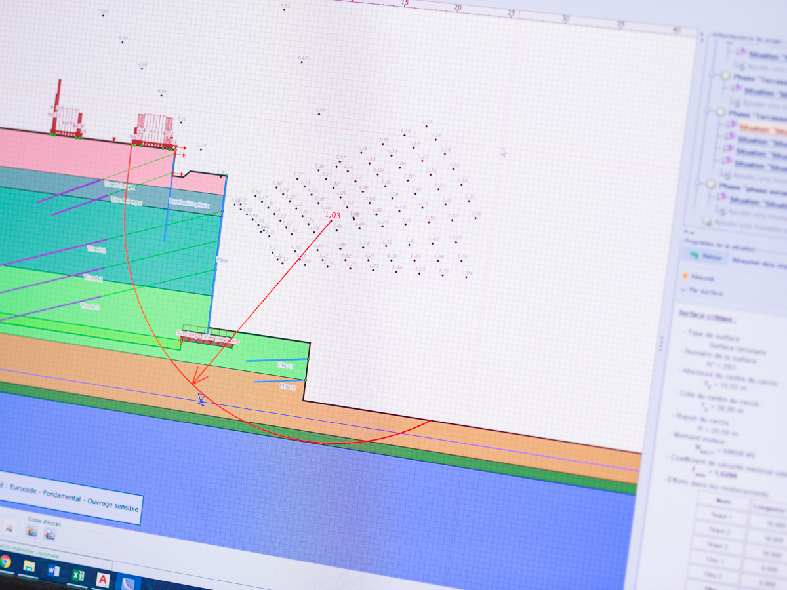The height and width of the screenshot is (590, 787).
Task: Click the Surcharge pilier provisoire load label
Action: (207, 336)
